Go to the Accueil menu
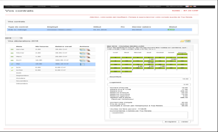 pyautogui.click(x=29, y=7)
